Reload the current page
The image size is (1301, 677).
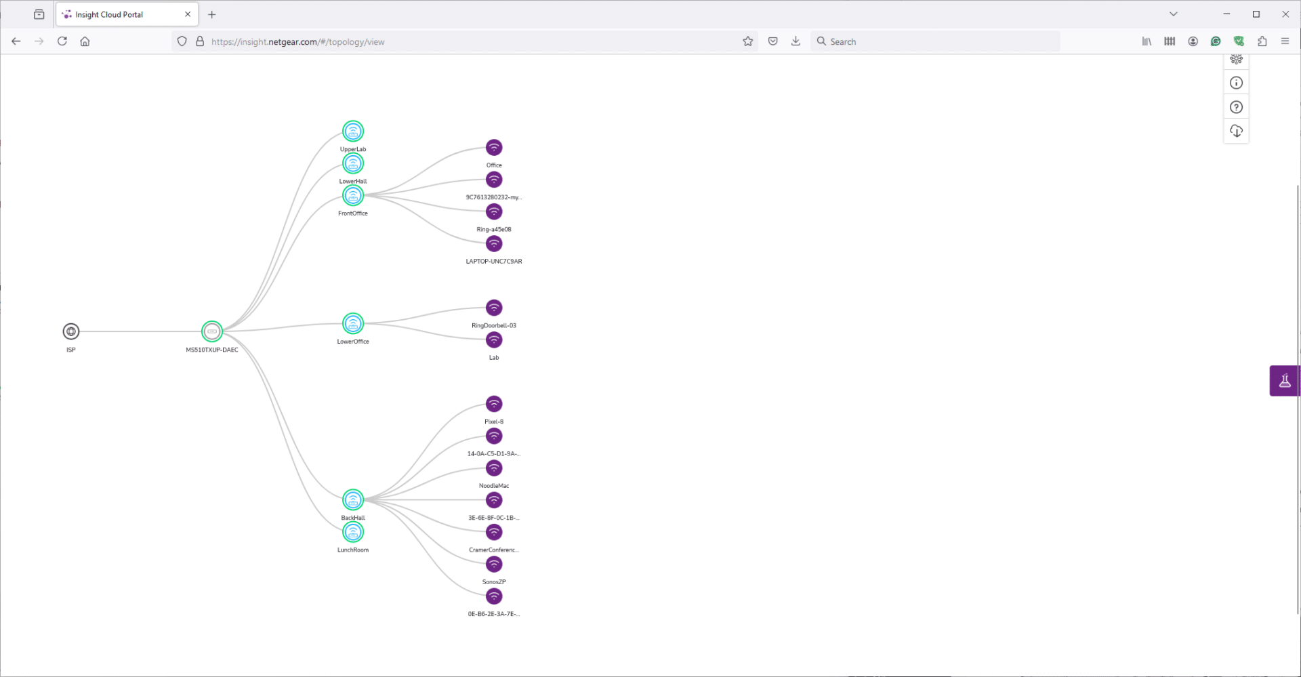[x=62, y=41]
